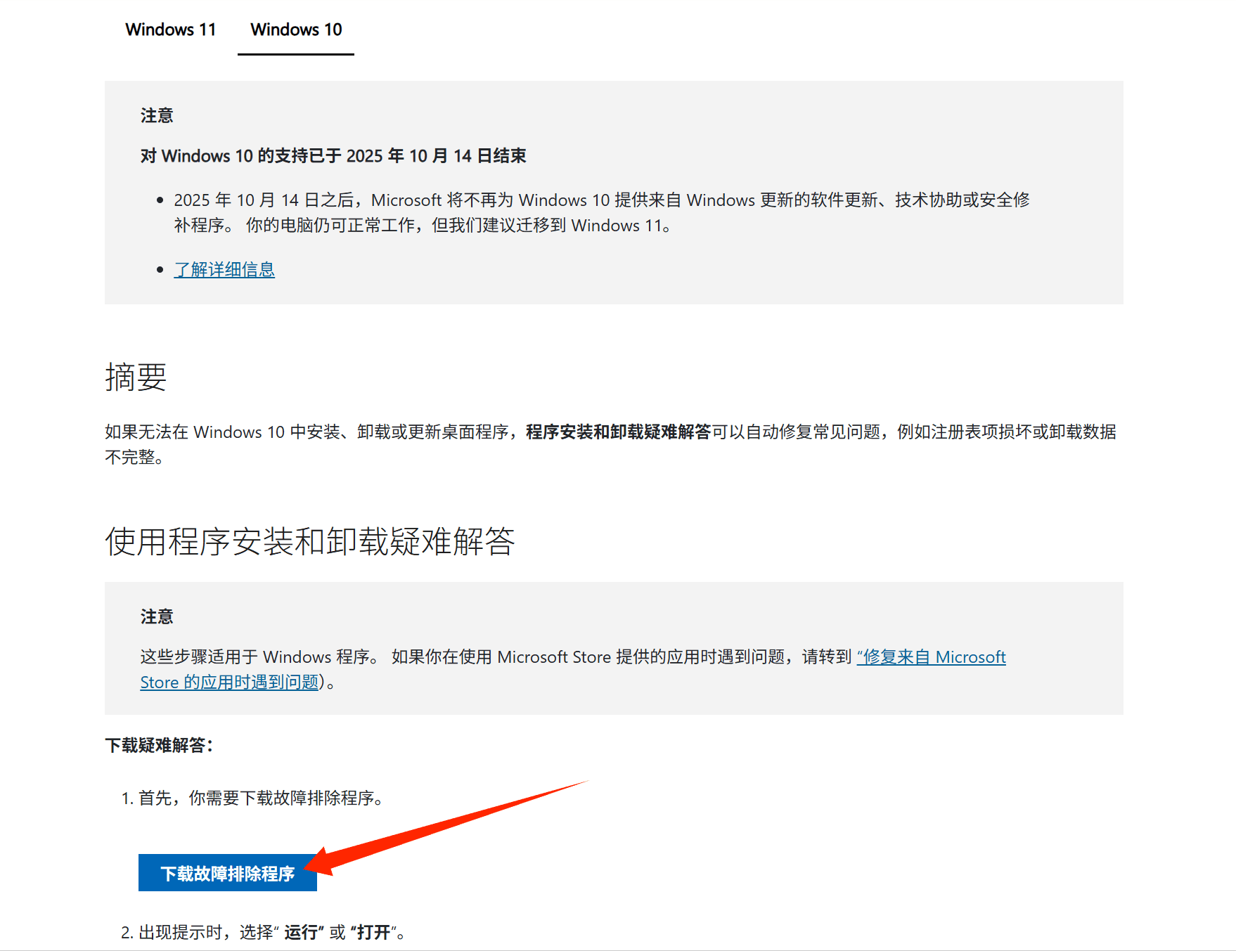Click step 2 text 出现提示时，选择运行或打开
The height and width of the screenshot is (951, 1236).
pos(272,932)
